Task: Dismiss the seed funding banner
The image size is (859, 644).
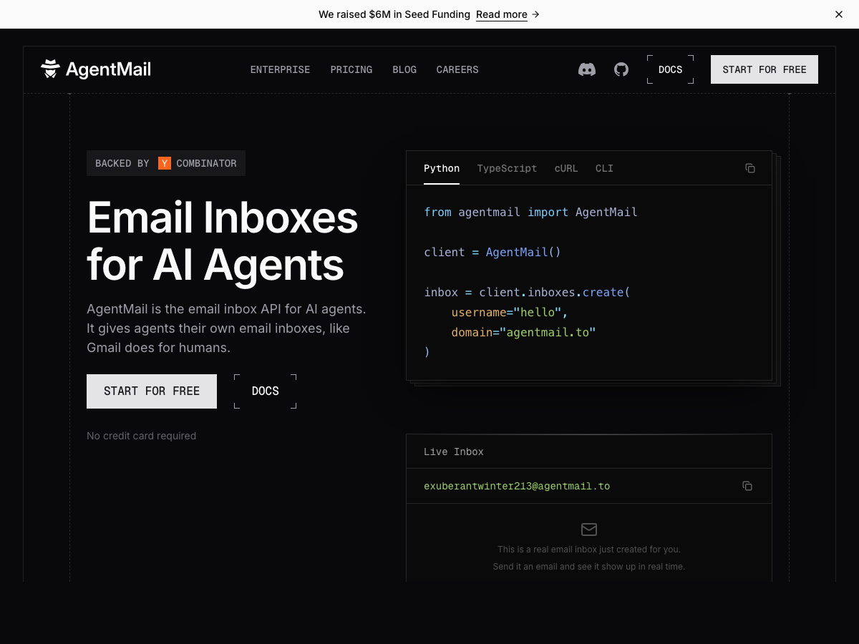Action: (x=839, y=14)
